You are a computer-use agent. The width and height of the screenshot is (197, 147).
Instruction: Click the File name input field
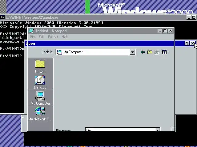point(120,130)
